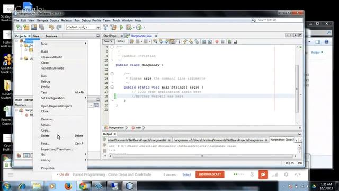The image size is (339, 191).
Task: Expand the Set Configuration submenu
Action: tap(86, 98)
